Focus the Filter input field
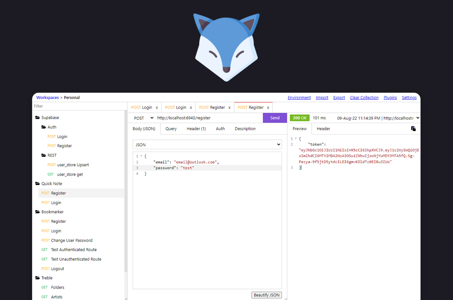The width and height of the screenshot is (453, 300). coord(80,106)
